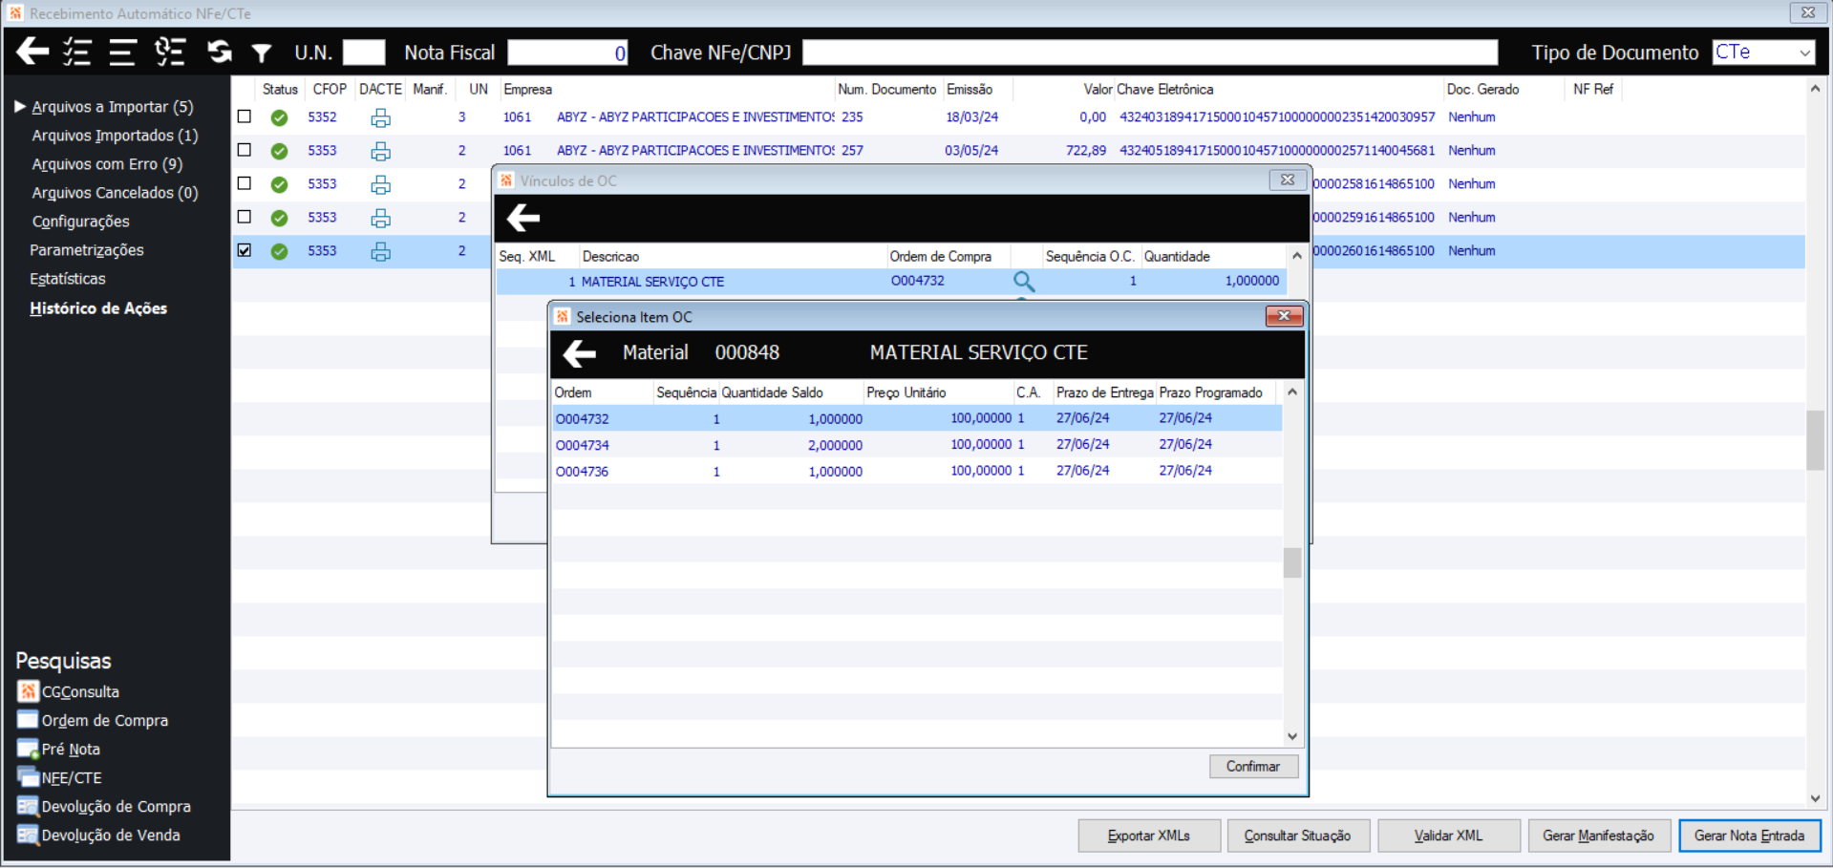Select order O004736 row in item list
Viewport: 1833px width, 868px height.
click(x=917, y=471)
